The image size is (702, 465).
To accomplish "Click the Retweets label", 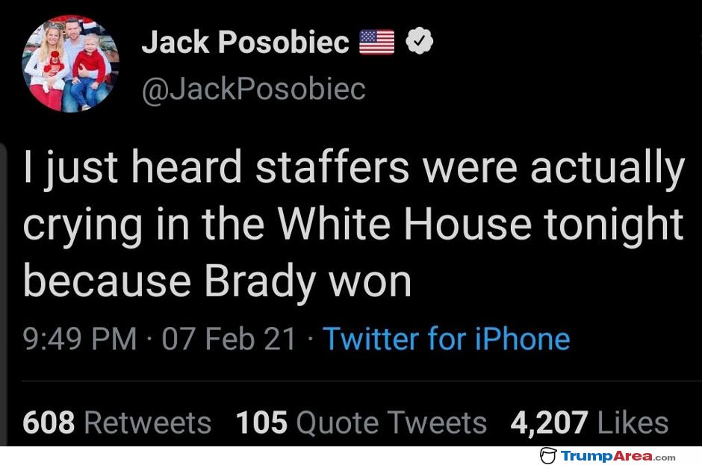I will point(148,422).
